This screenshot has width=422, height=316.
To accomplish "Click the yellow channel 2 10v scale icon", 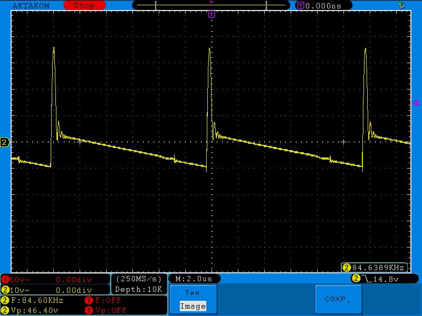I will (x=5, y=290).
